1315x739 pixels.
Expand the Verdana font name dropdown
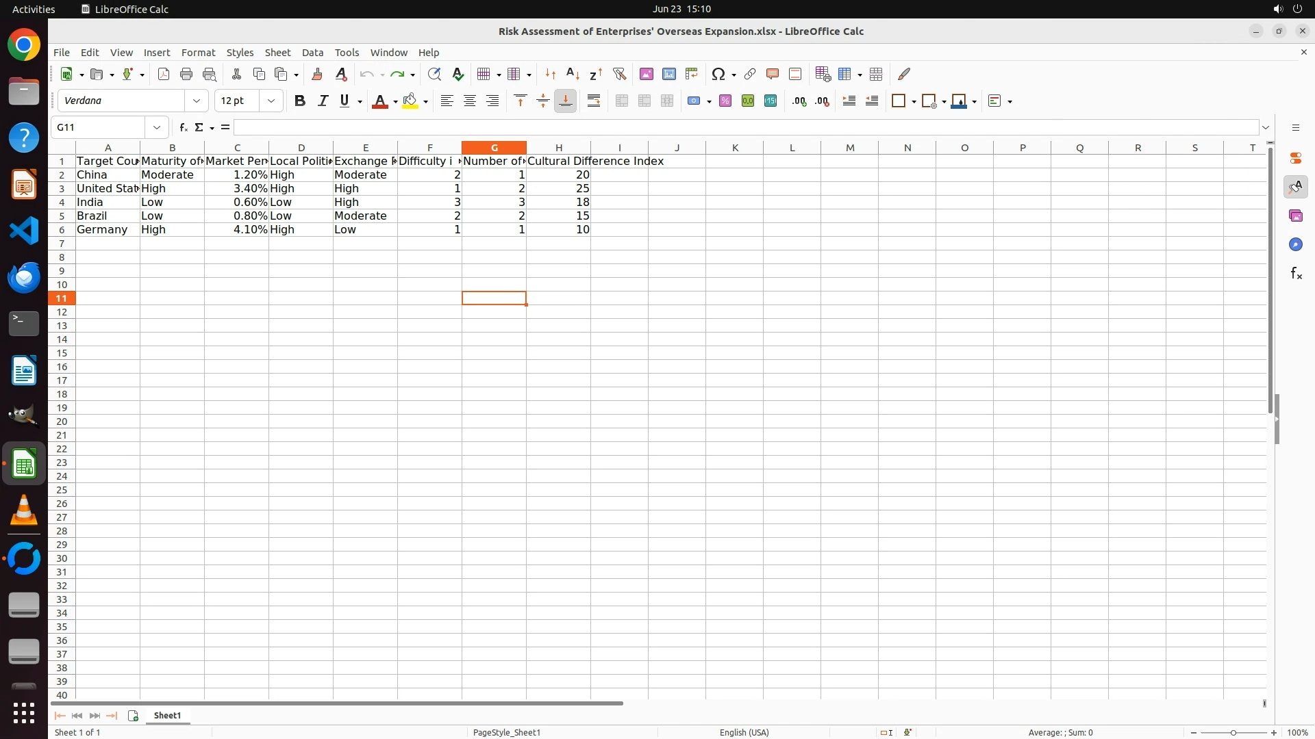click(197, 101)
